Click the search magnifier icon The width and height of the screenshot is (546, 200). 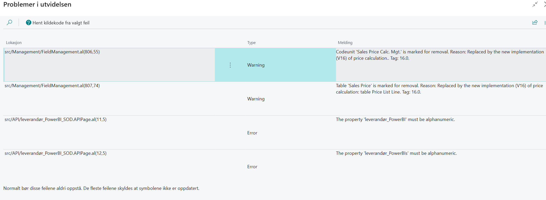[9, 23]
